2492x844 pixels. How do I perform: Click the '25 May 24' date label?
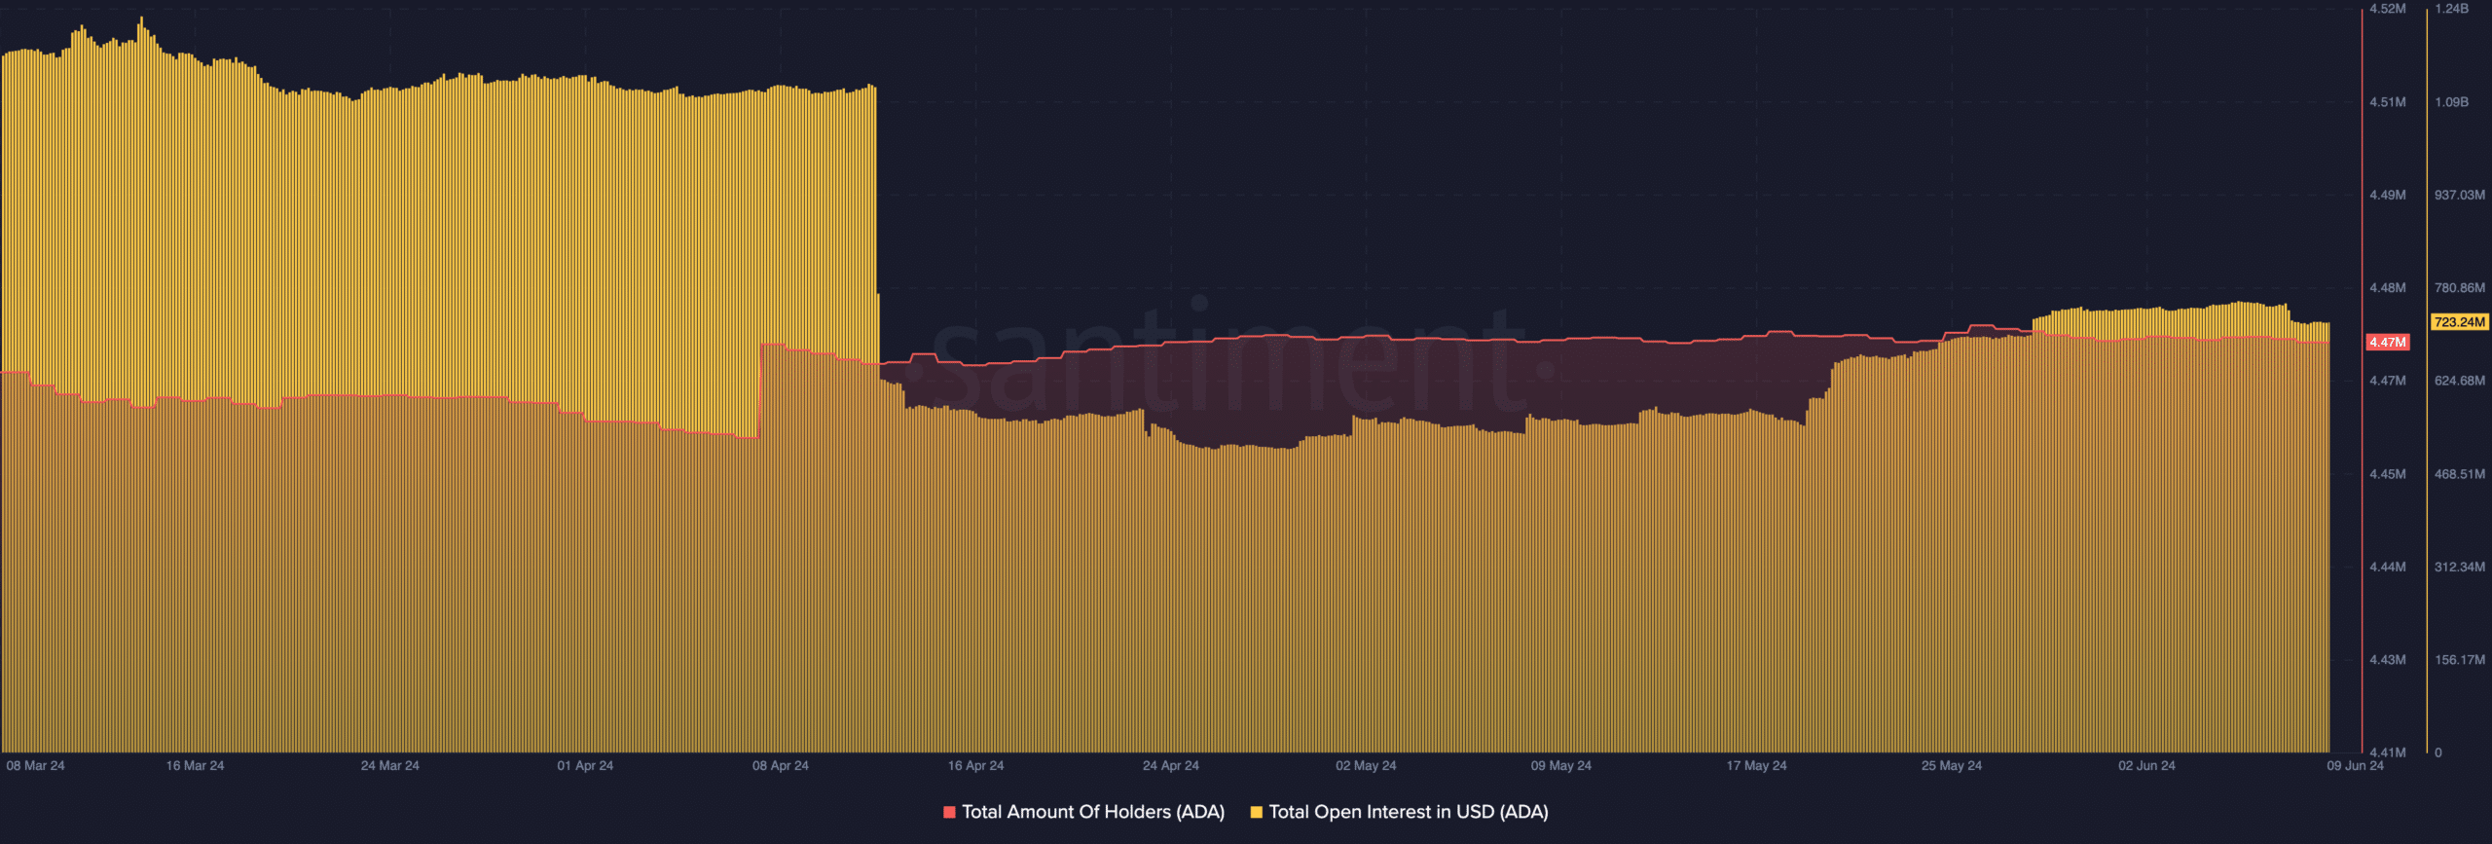coord(1951,766)
